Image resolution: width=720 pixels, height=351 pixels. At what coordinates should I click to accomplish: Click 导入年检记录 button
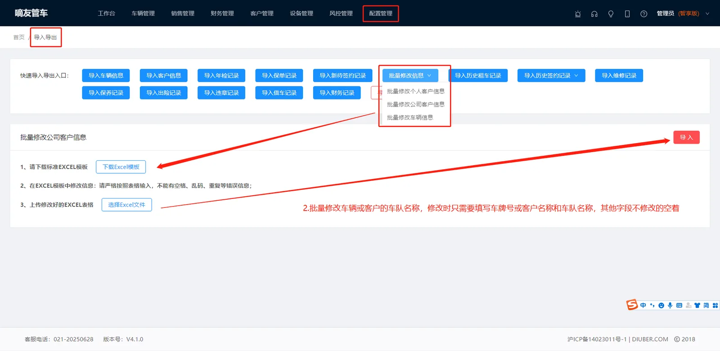point(221,76)
